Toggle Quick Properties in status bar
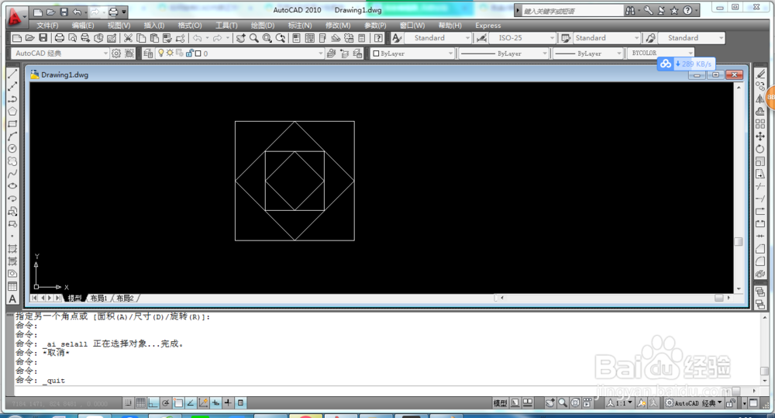This screenshot has height=418, width=775. click(x=241, y=403)
